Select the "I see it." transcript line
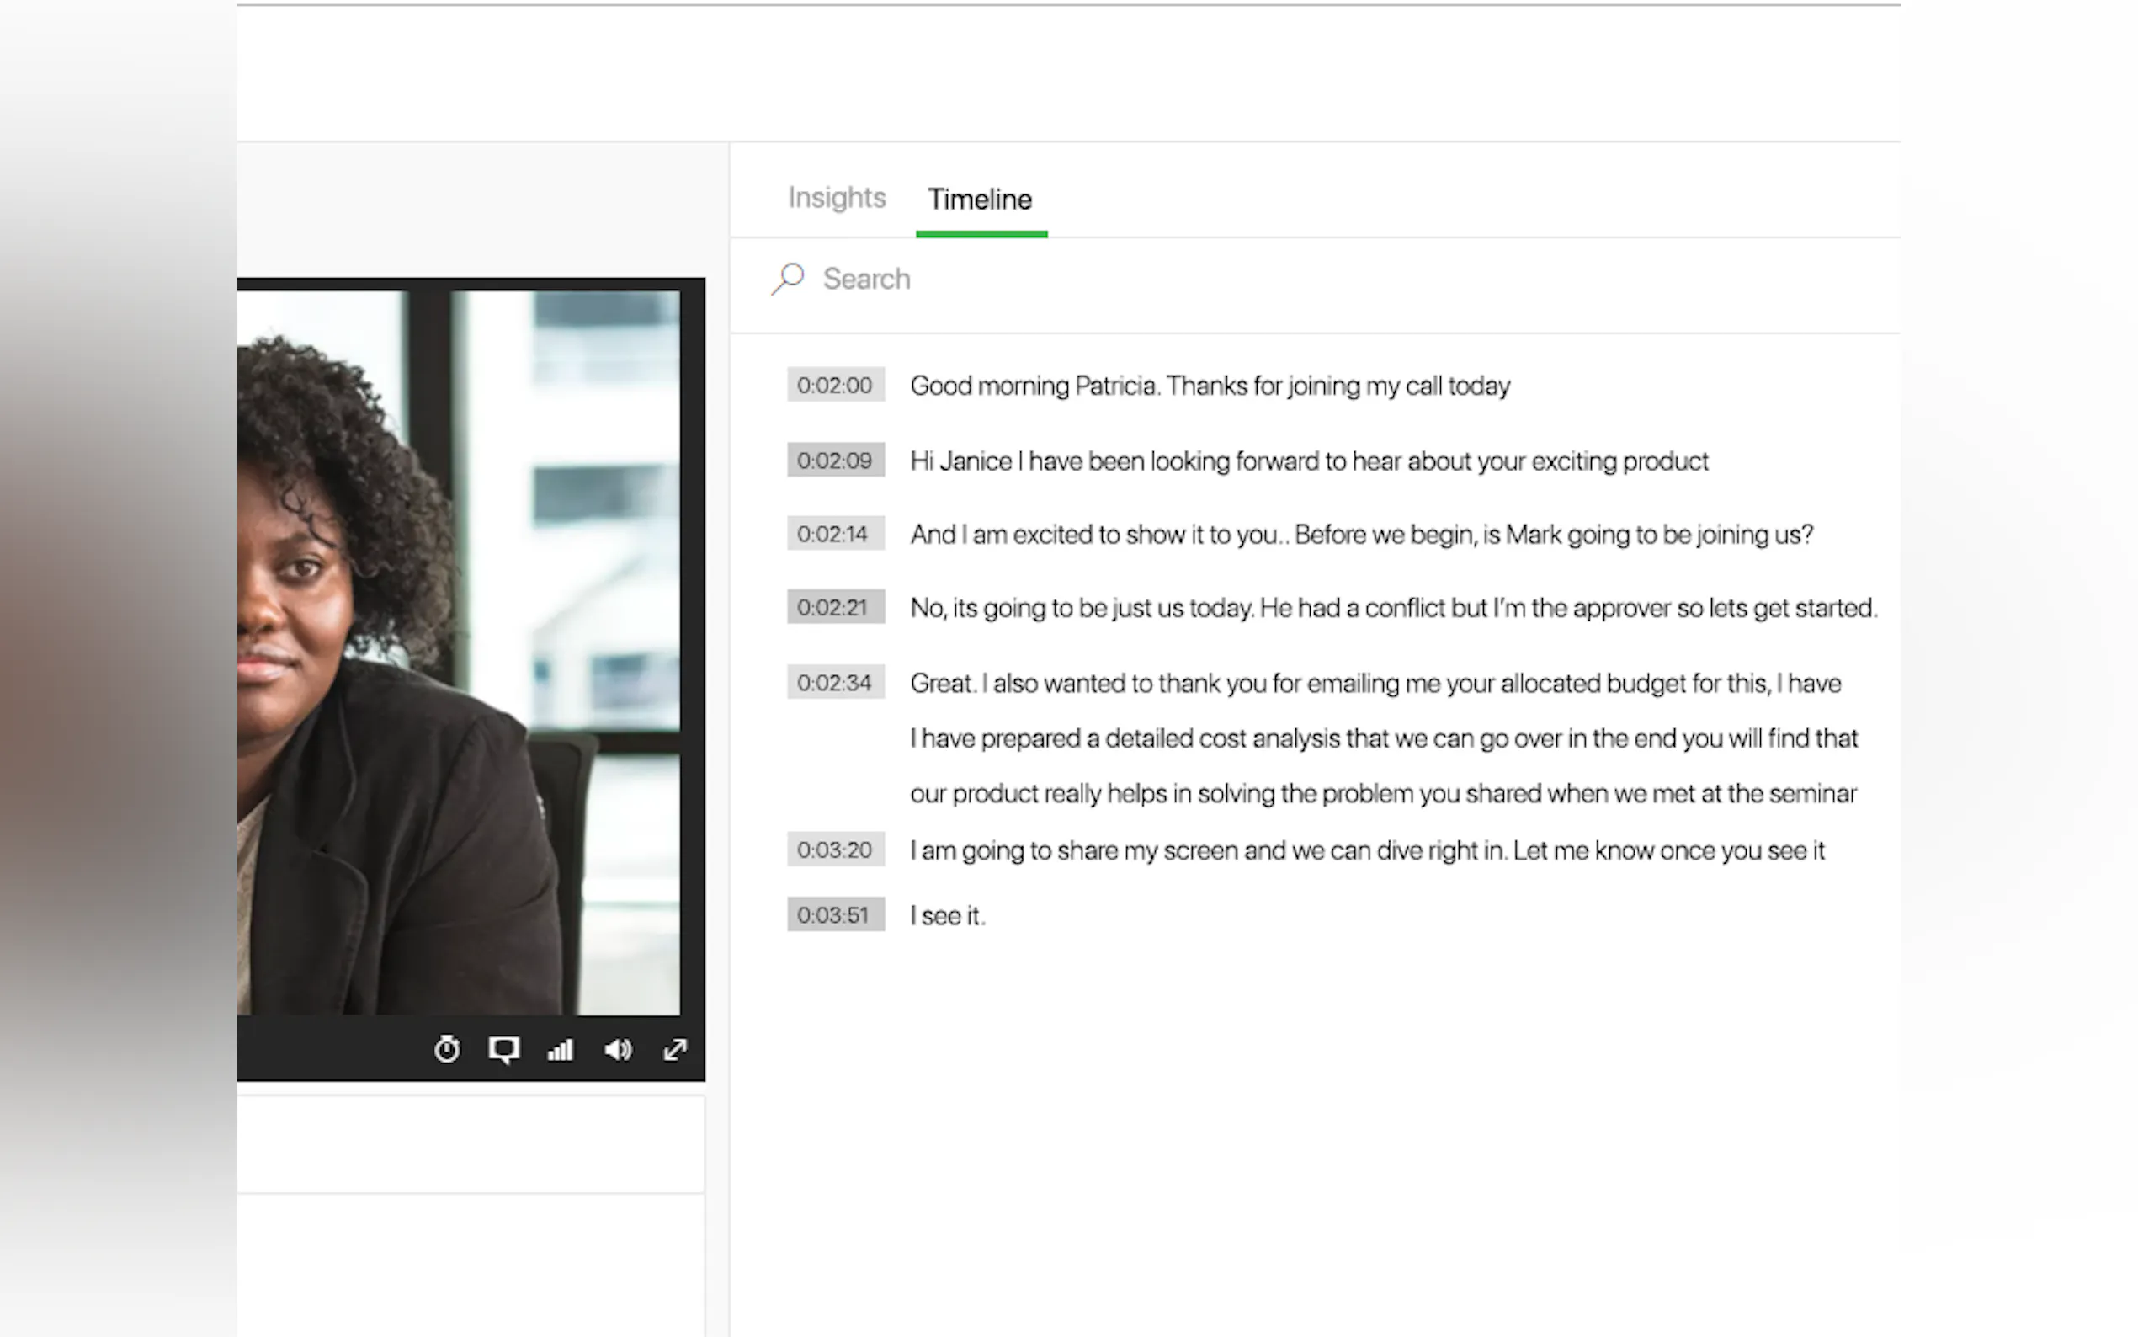 pyautogui.click(x=947, y=916)
